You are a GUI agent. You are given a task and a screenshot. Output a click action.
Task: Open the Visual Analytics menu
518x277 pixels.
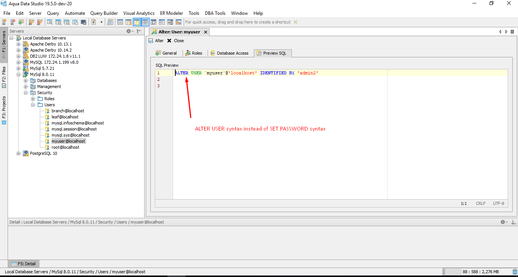tap(139, 13)
